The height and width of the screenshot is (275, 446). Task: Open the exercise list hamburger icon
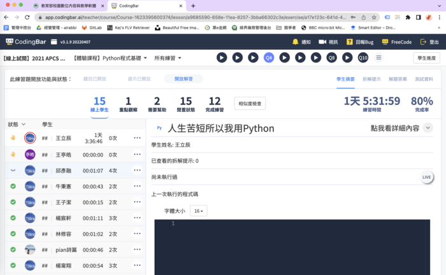[x=379, y=57]
